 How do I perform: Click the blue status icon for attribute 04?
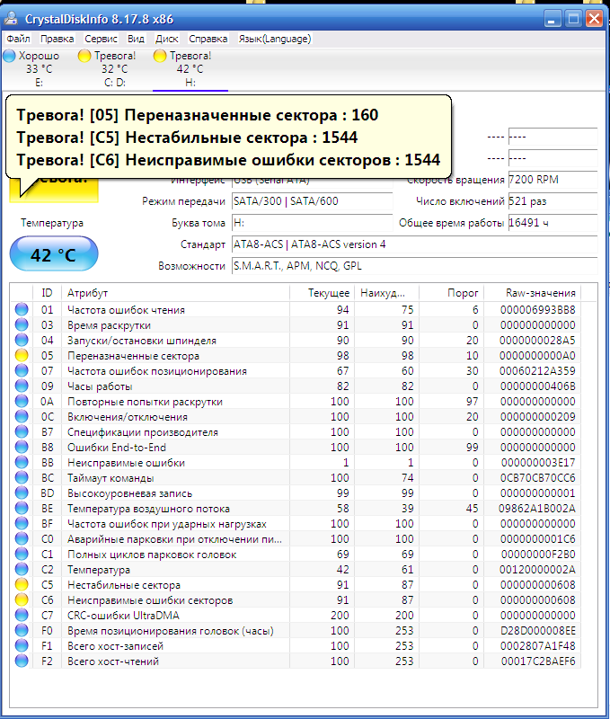(22, 341)
